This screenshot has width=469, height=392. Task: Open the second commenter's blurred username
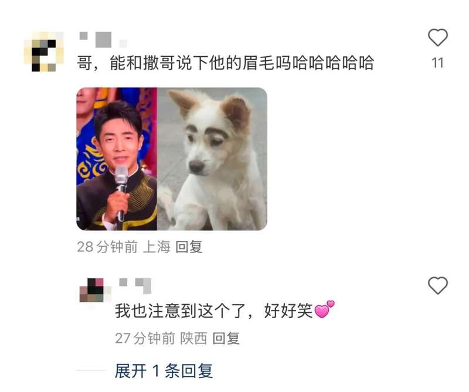click(135, 285)
